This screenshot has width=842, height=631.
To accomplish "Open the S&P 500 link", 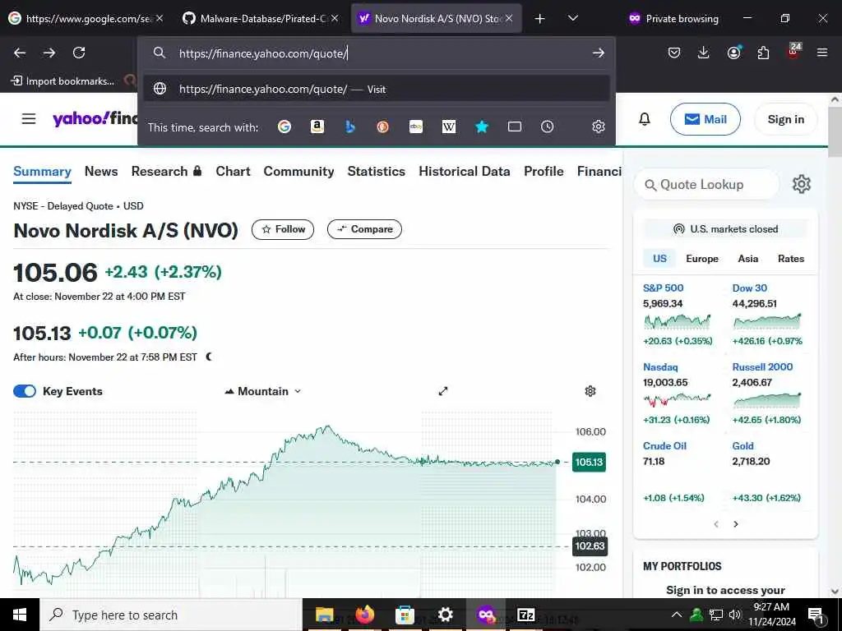I will (664, 288).
